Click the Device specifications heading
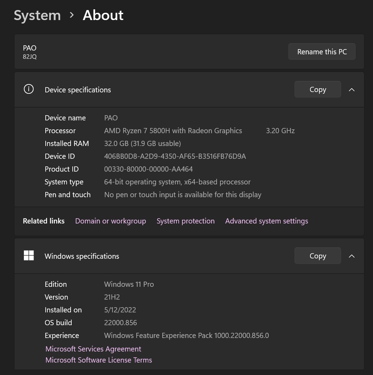This screenshot has width=373, height=375. click(x=78, y=90)
